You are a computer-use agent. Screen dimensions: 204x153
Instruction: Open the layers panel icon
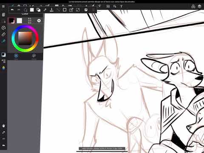(199, 6)
